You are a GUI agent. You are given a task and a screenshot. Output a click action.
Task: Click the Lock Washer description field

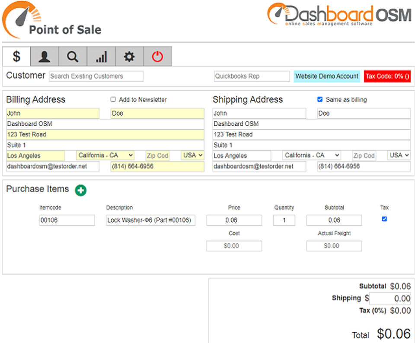(x=150, y=220)
